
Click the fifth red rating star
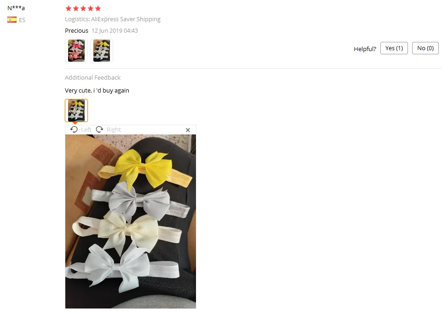[98, 8]
